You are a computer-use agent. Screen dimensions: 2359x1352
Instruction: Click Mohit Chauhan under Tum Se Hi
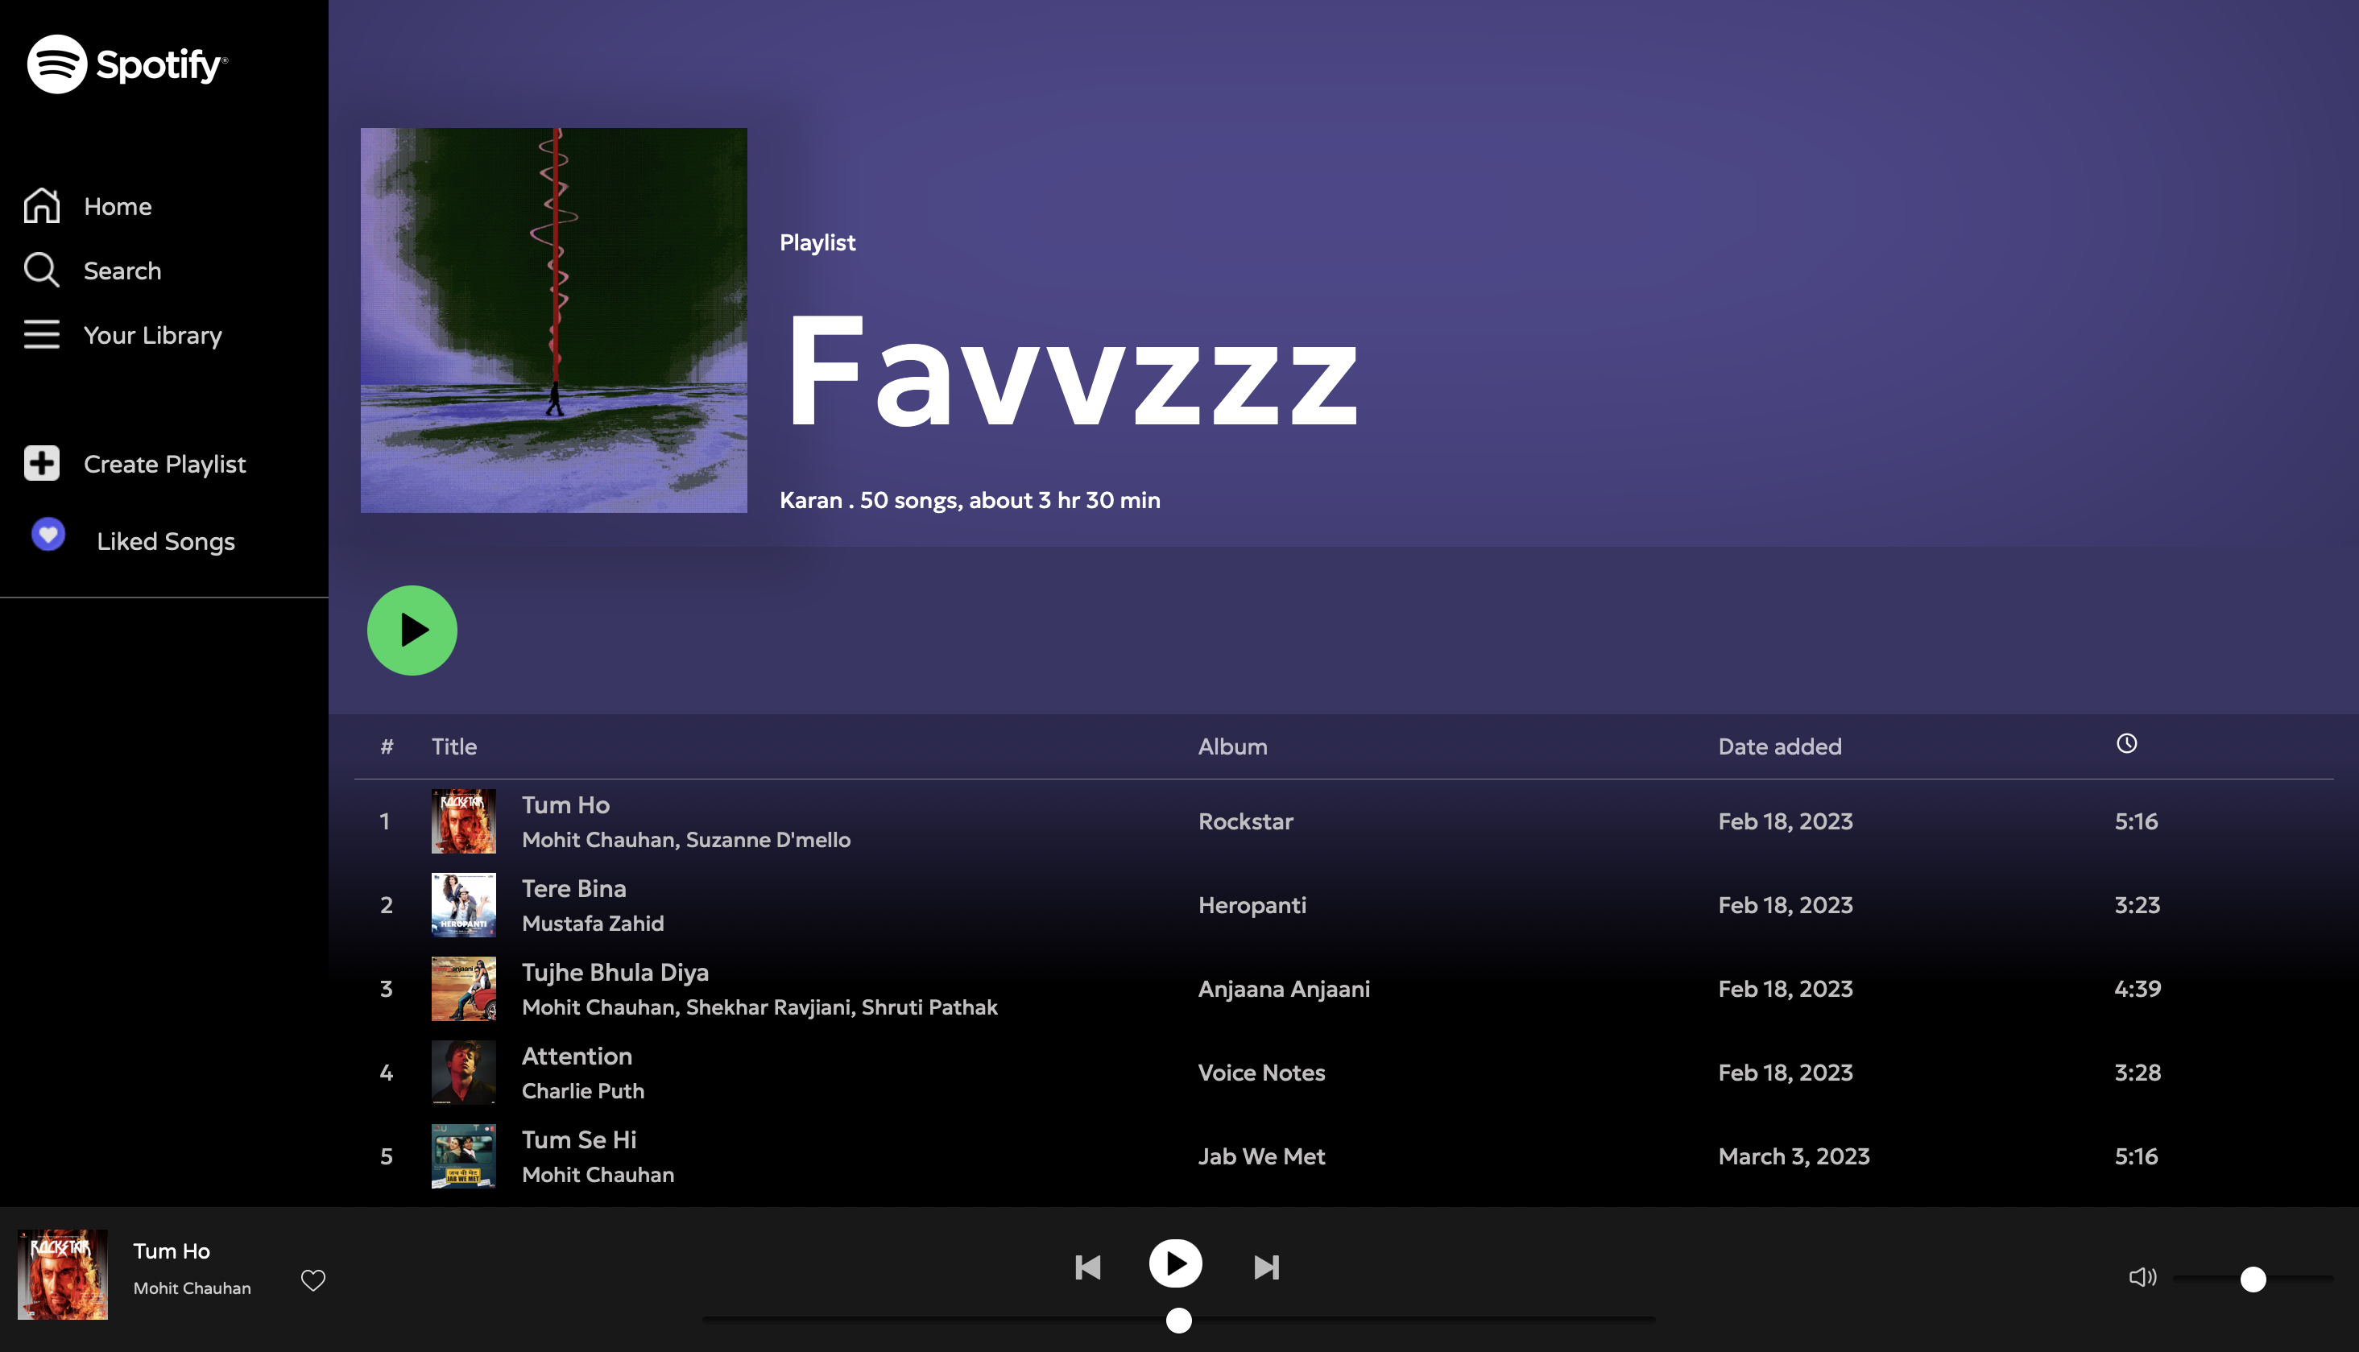tap(597, 1175)
